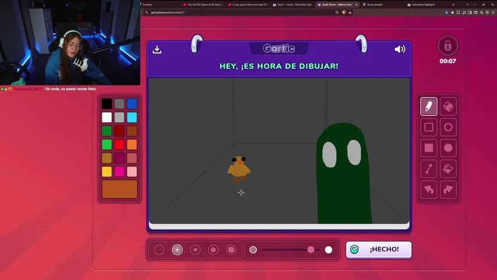
Task: Select the eraser tool
Action: 448,106
